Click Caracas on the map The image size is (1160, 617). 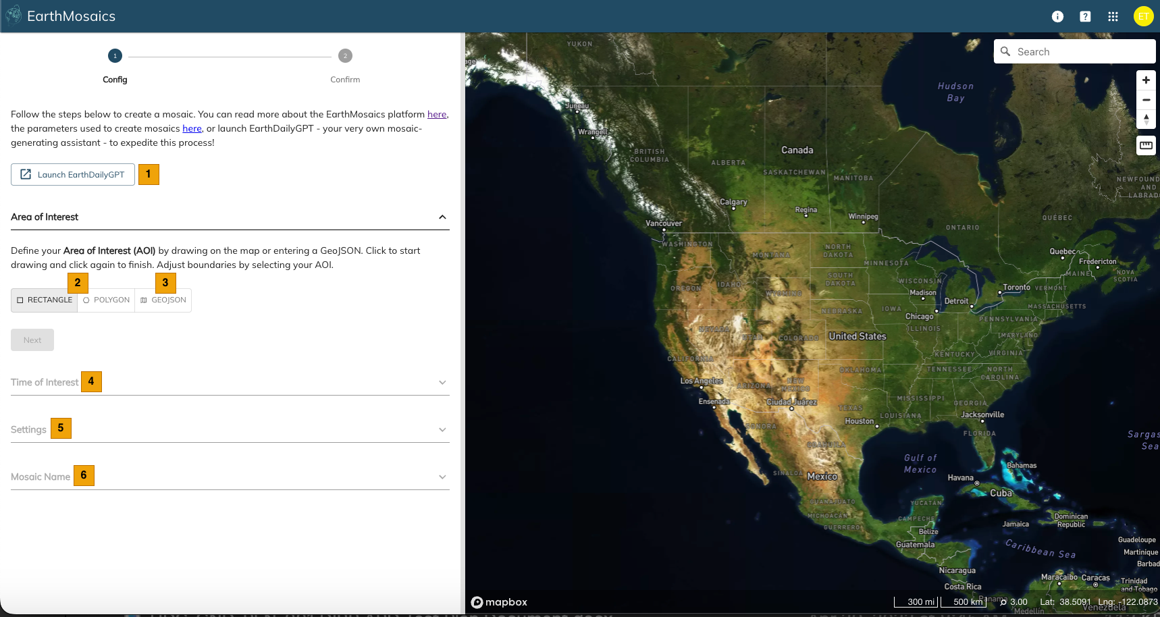[x=1095, y=578]
